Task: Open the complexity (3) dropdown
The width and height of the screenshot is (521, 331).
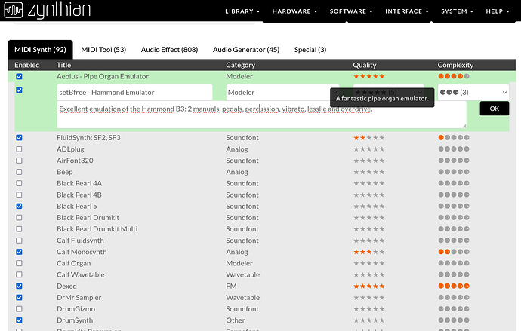Action: pos(473,93)
